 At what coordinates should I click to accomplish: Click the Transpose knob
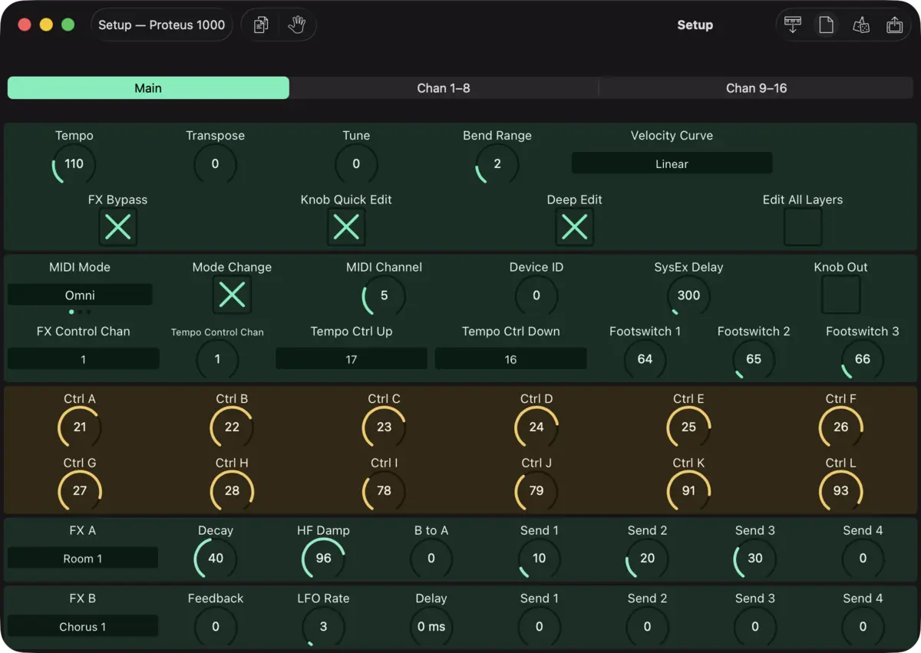(215, 163)
